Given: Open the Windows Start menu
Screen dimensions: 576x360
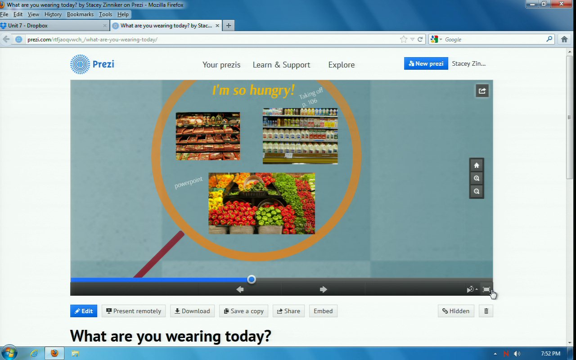Looking at the screenshot, I should (9, 353).
